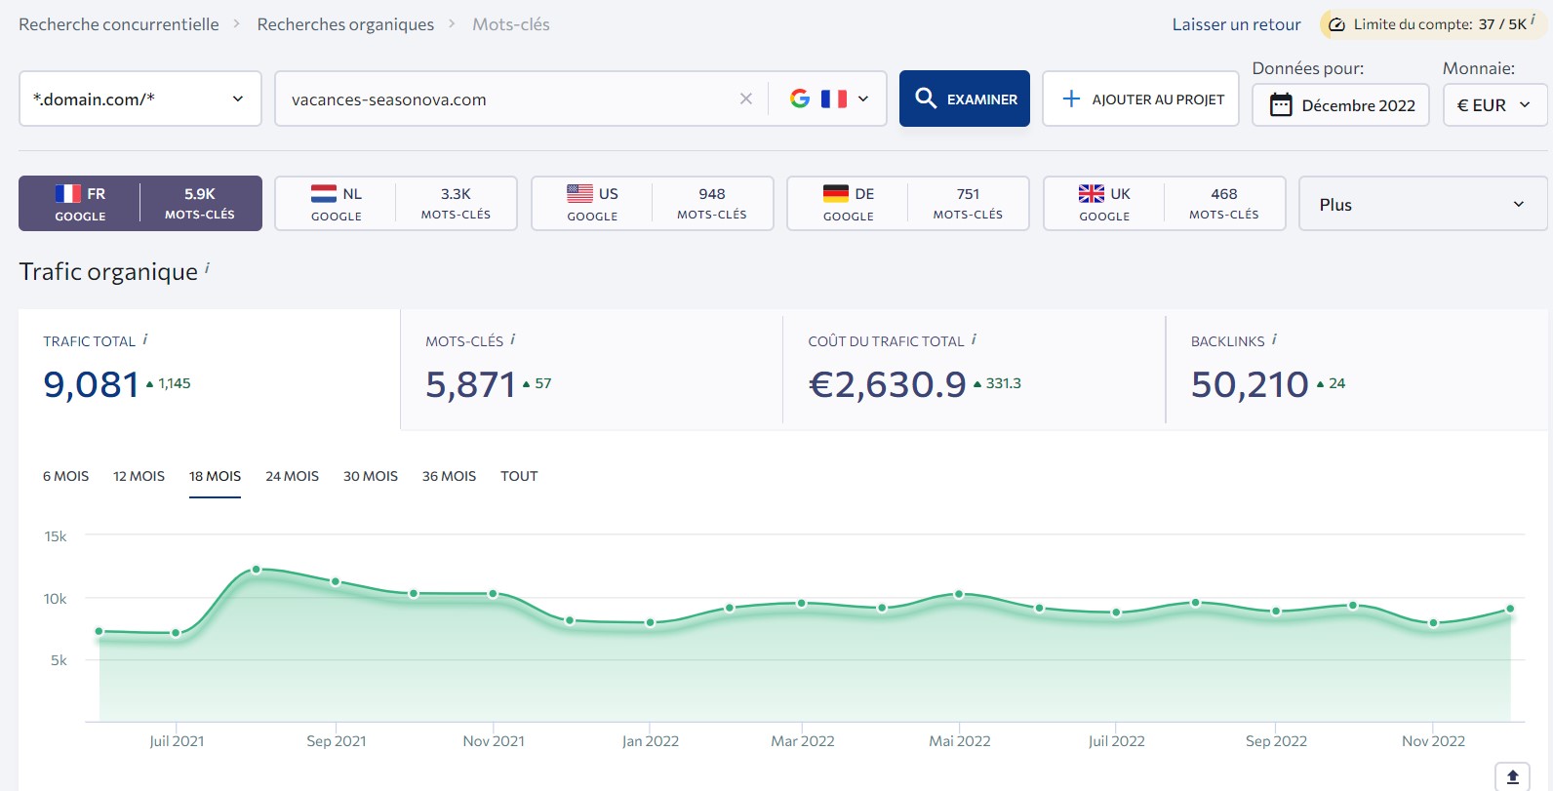Expand the Plus countries dropdown

(x=1422, y=204)
